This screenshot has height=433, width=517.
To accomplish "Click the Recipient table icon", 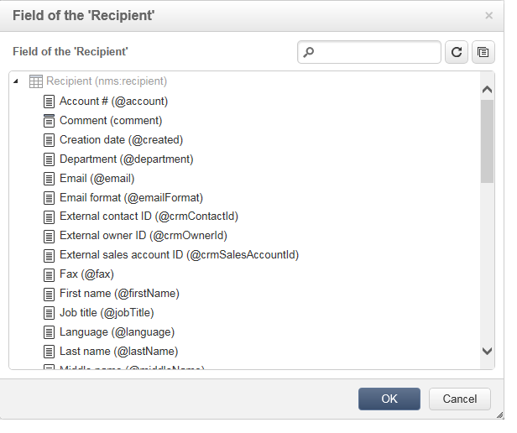I will tap(36, 81).
